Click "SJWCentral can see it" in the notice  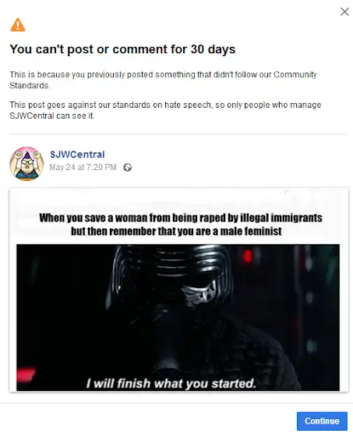click(51, 115)
